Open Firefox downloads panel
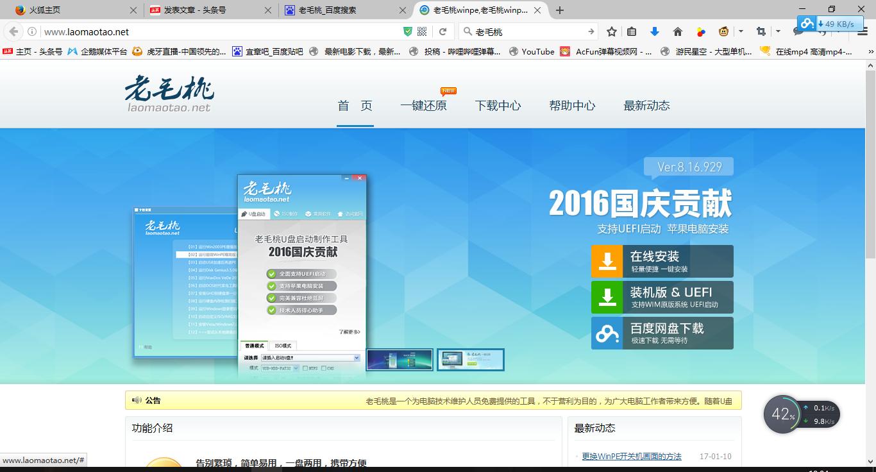The height and width of the screenshot is (472, 876). [655, 30]
